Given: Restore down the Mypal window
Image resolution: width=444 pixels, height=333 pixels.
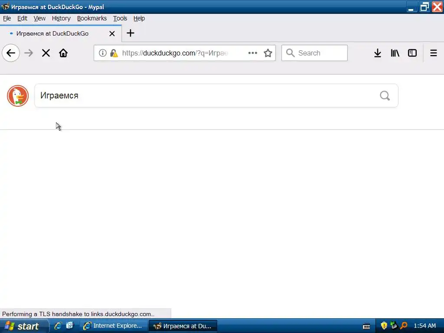Looking at the screenshot, I should 424,7.
